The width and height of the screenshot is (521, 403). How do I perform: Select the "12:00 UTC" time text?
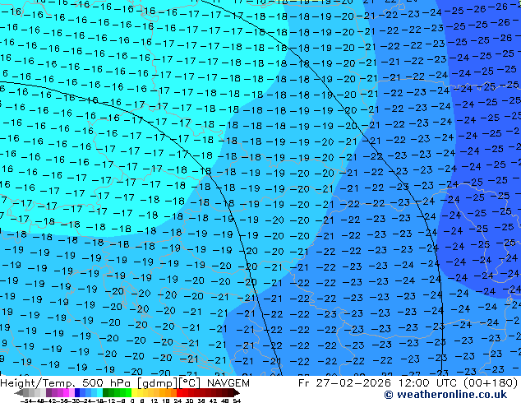(429, 383)
